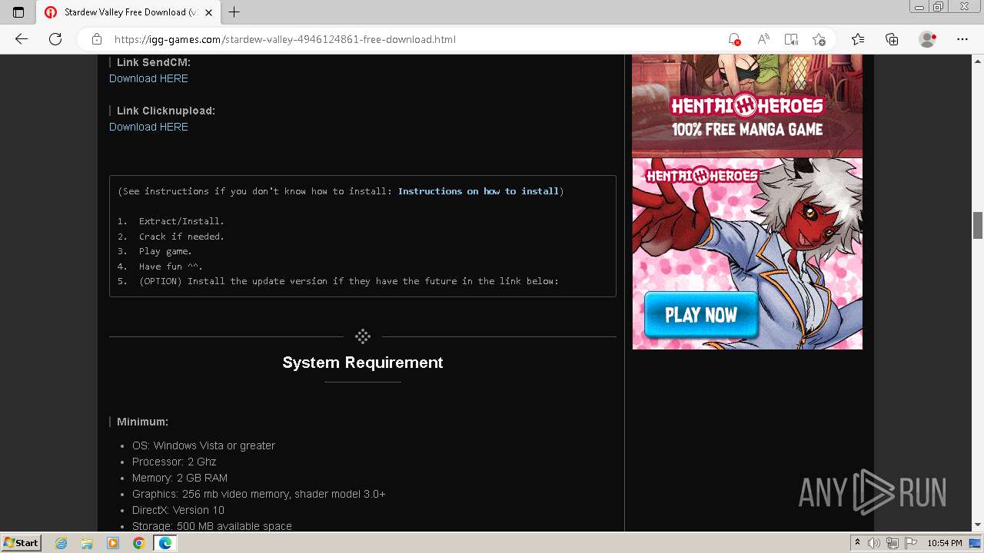The width and height of the screenshot is (984, 553).
Task: Select 'Crack if needed.' instruction step
Action: pos(181,237)
